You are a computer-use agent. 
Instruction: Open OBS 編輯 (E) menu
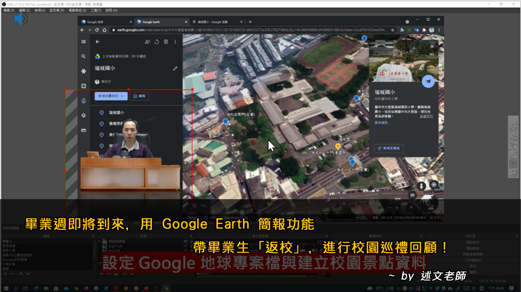pos(24,10)
